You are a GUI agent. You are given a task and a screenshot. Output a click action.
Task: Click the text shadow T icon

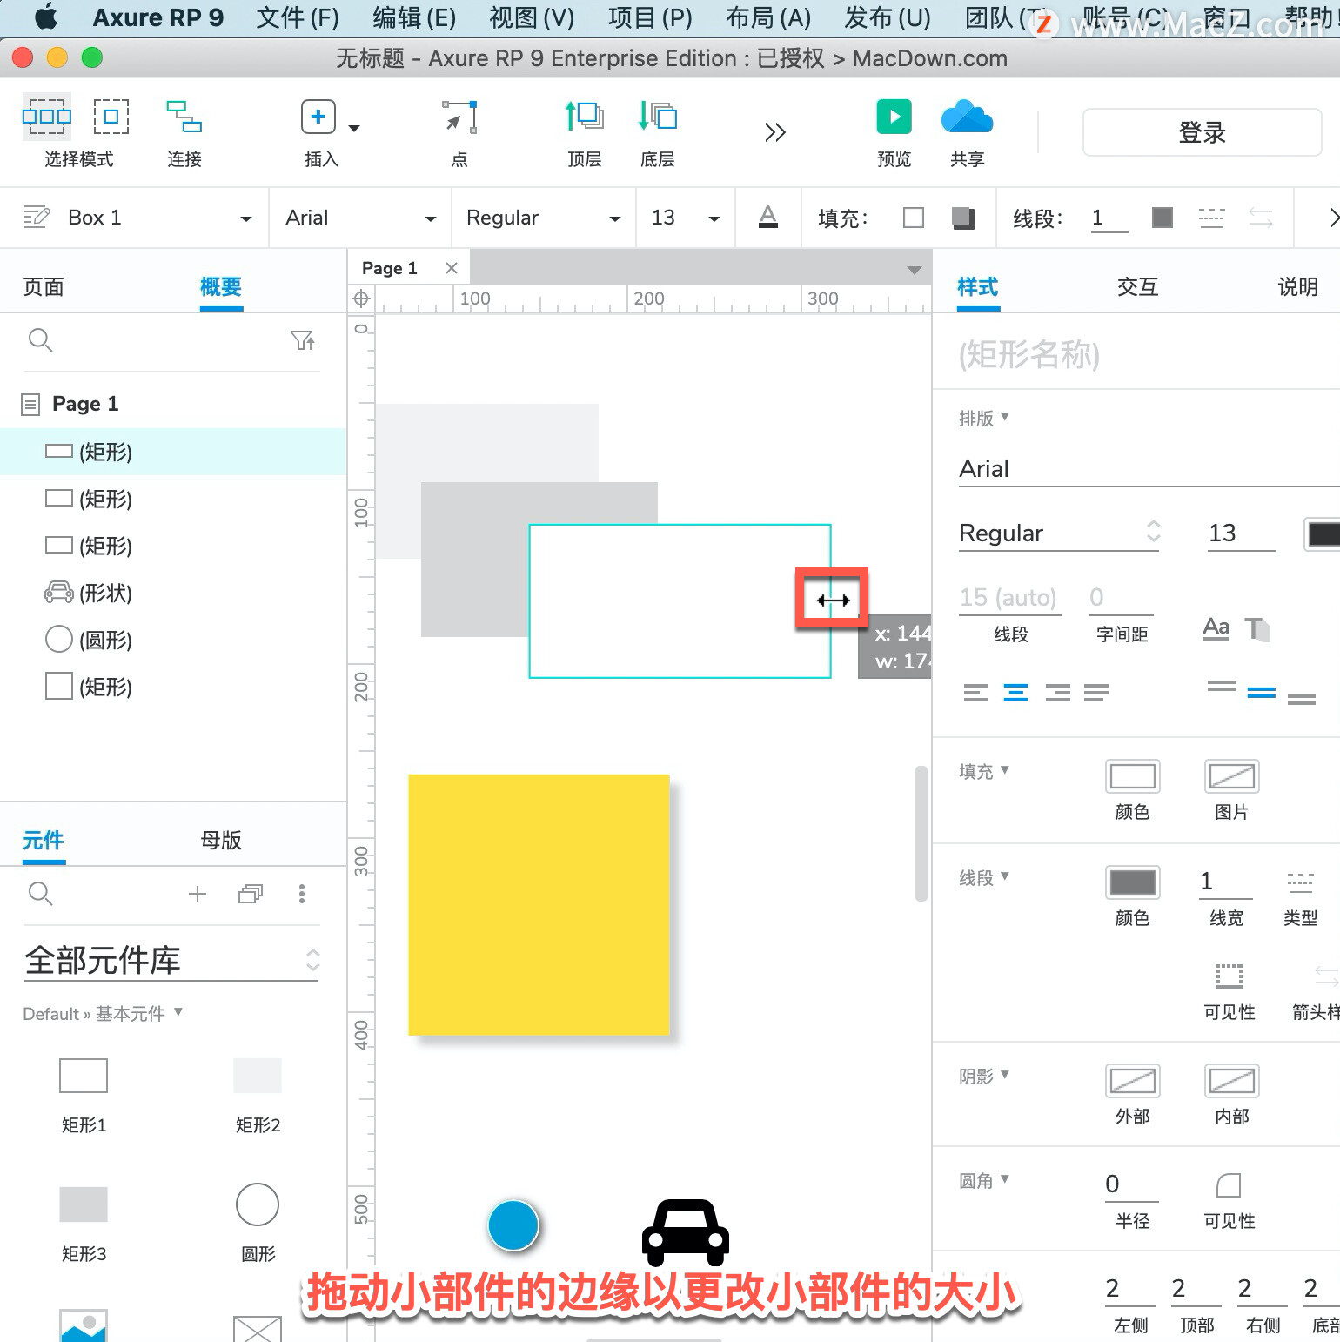[x=1257, y=628]
